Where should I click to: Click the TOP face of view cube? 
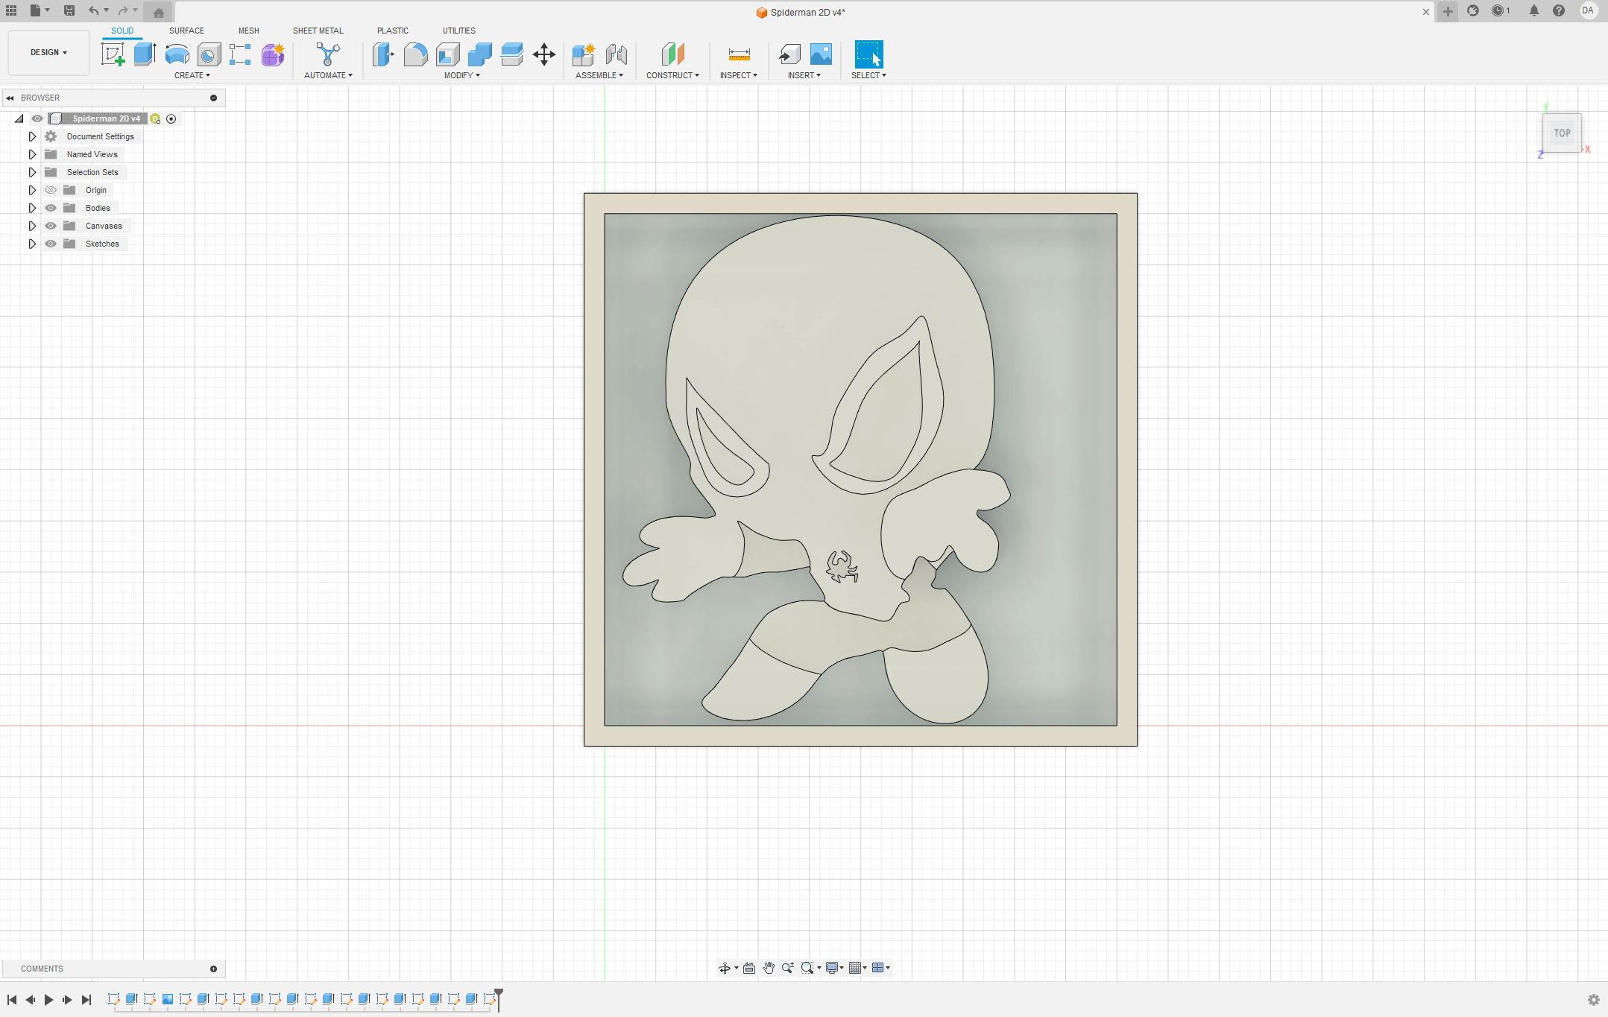1562,133
